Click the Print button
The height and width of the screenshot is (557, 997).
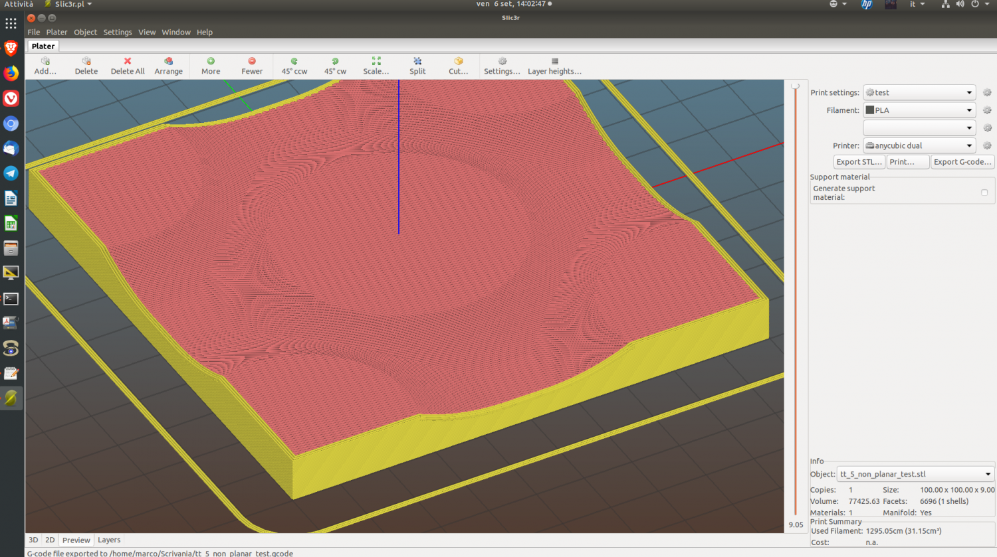pyautogui.click(x=908, y=162)
